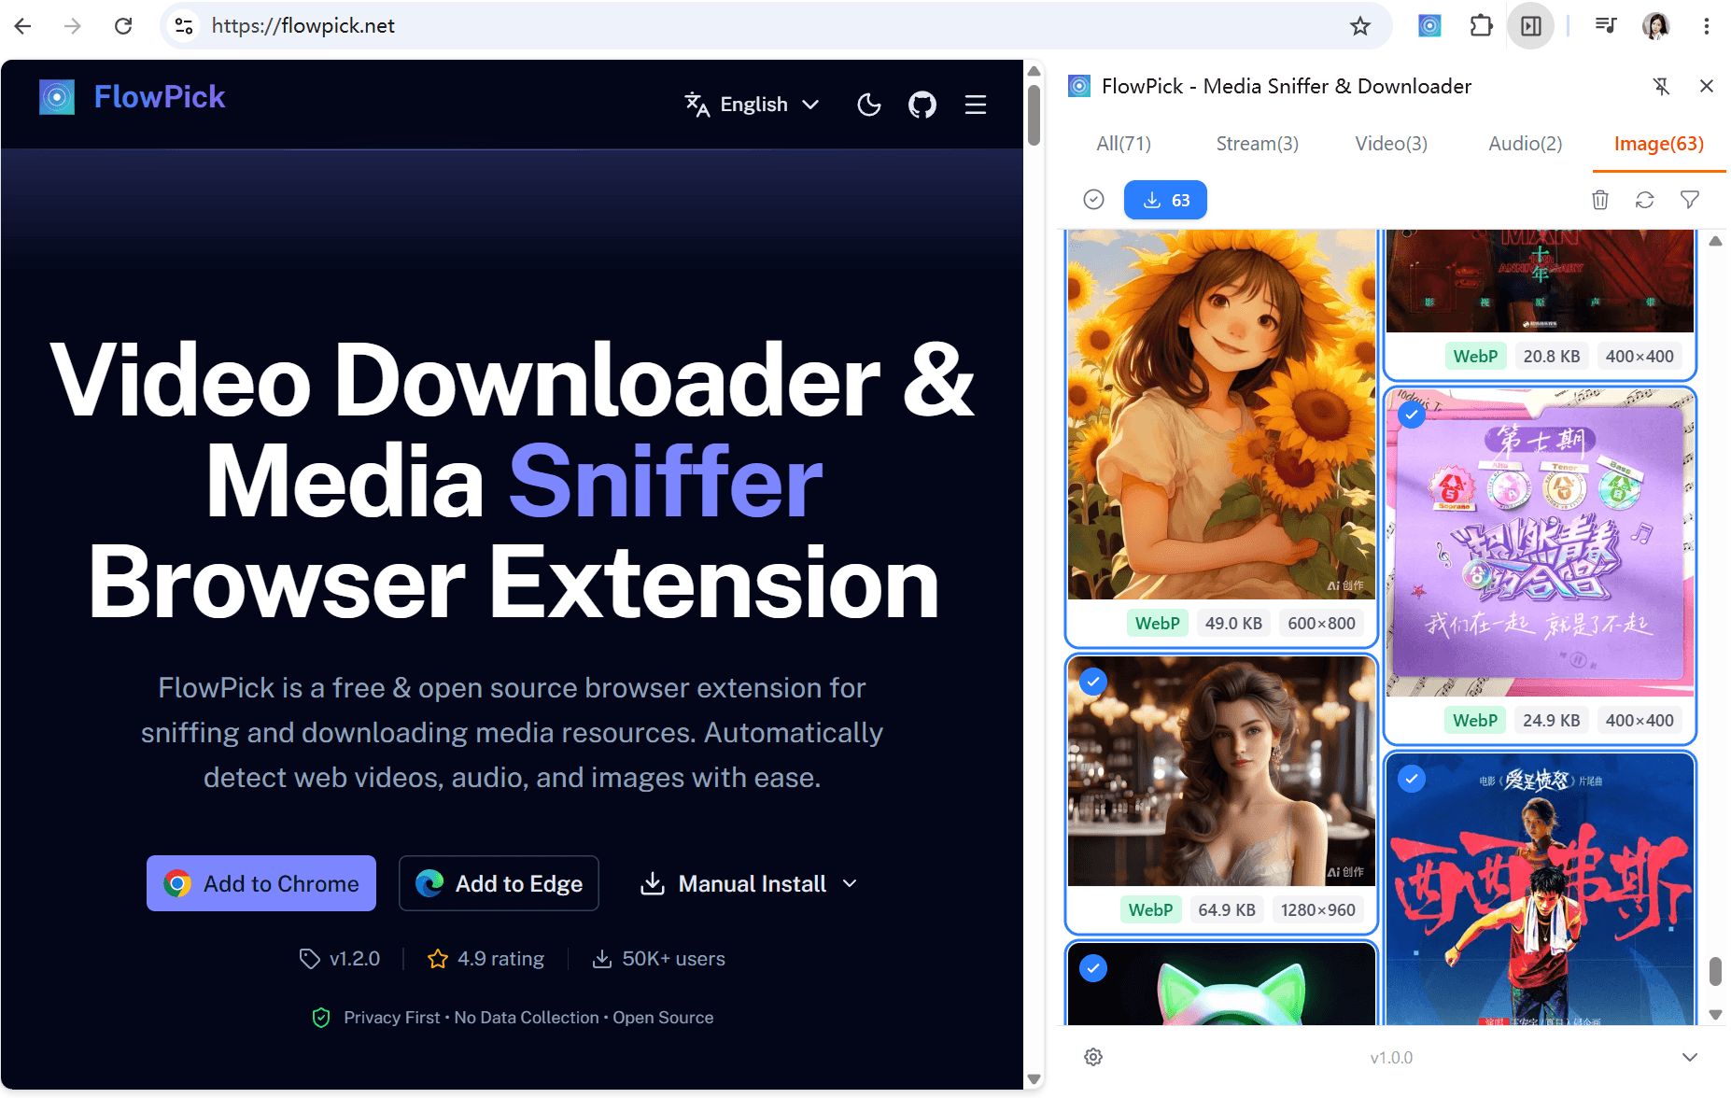
Task: Toggle select all media circle checkbox
Action: pyautogui.click(x=1094, y=200)
